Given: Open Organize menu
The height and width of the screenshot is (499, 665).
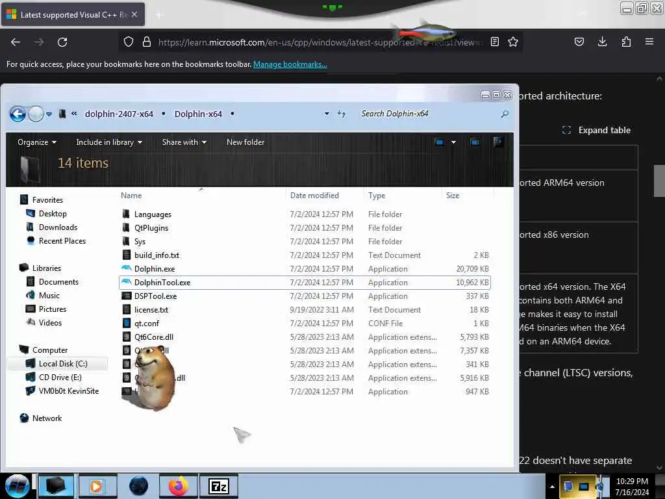Looking at the screenshot, I should [37, 142].
